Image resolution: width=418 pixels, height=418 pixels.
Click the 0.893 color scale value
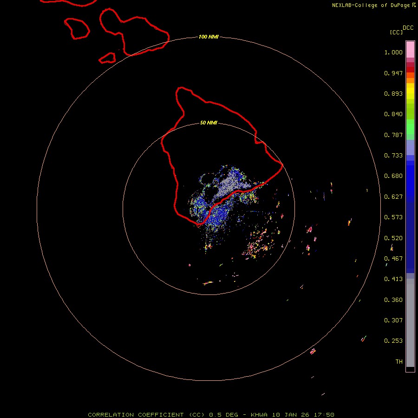(x=393, y=93)
